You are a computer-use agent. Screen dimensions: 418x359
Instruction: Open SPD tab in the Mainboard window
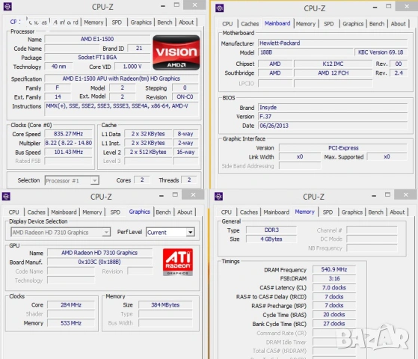tap(329, 24)
